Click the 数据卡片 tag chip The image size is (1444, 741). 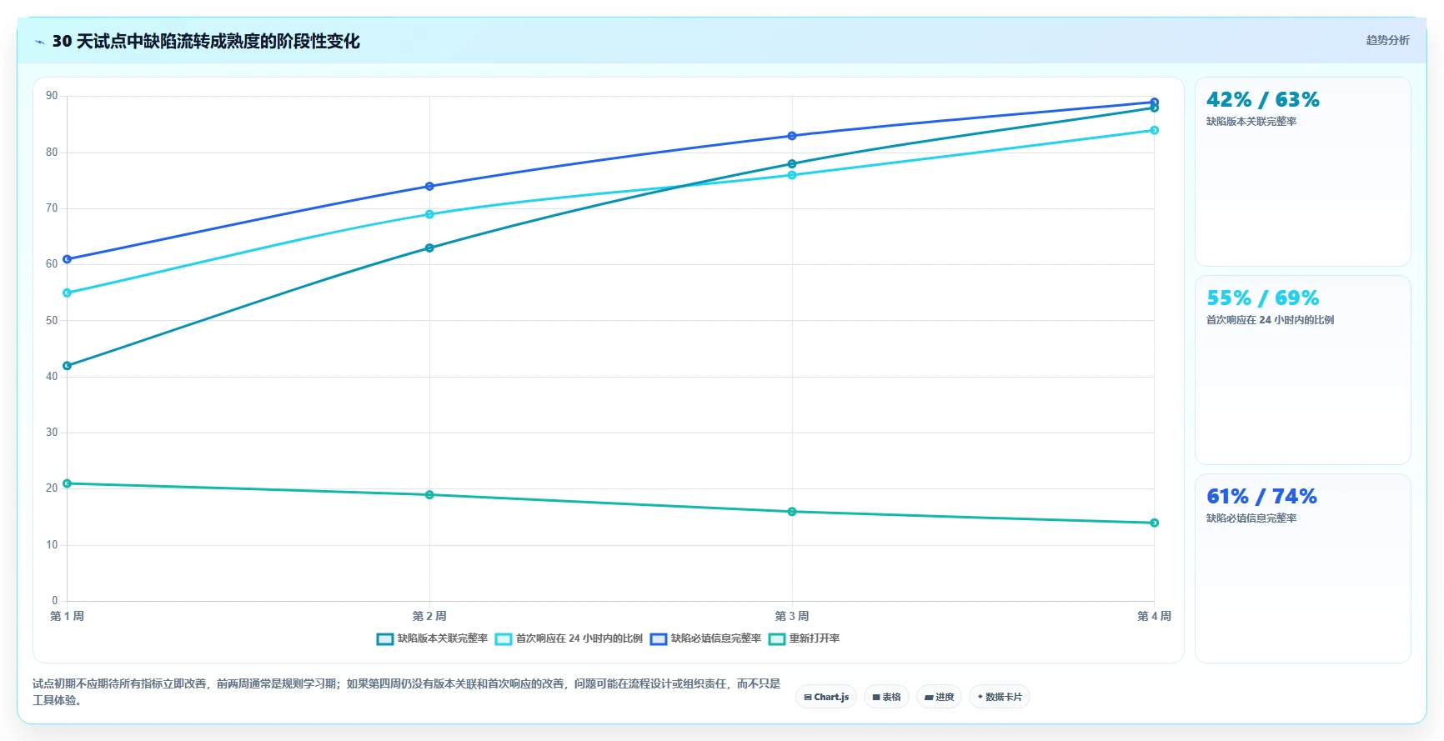pyautogui.click(x=1000, y=697)
